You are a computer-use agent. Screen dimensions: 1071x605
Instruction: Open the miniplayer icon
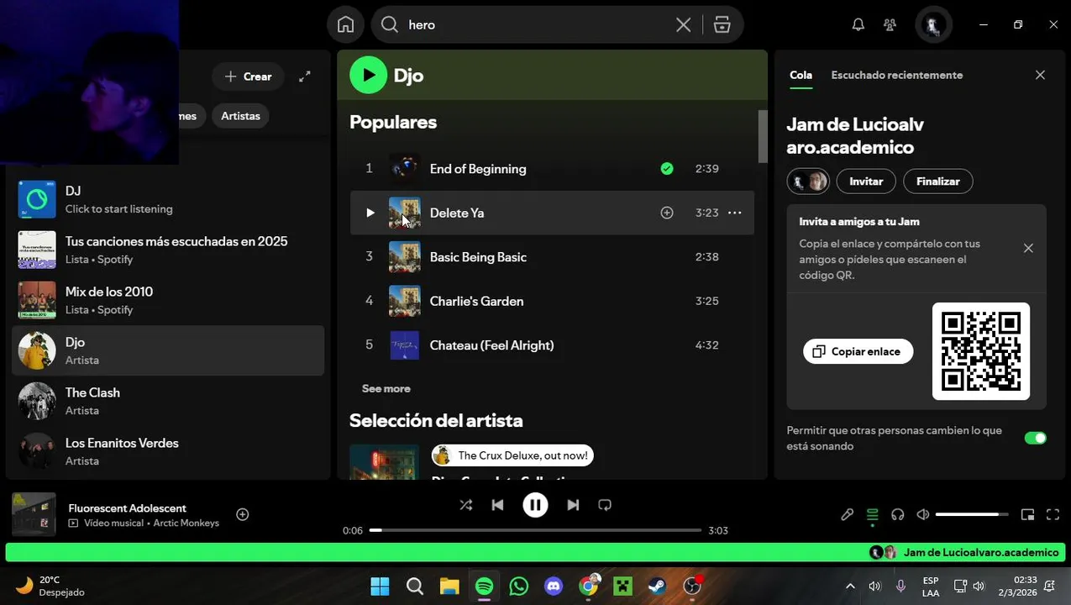[1027, 514]
